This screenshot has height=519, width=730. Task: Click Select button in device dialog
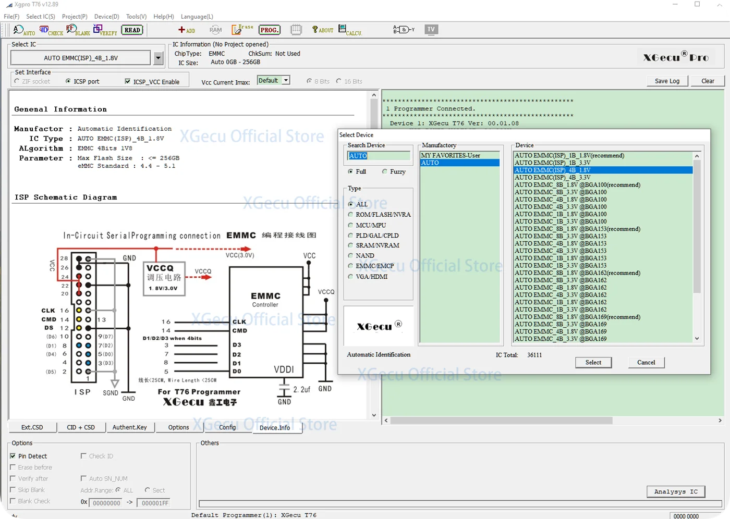click(593, 362)
